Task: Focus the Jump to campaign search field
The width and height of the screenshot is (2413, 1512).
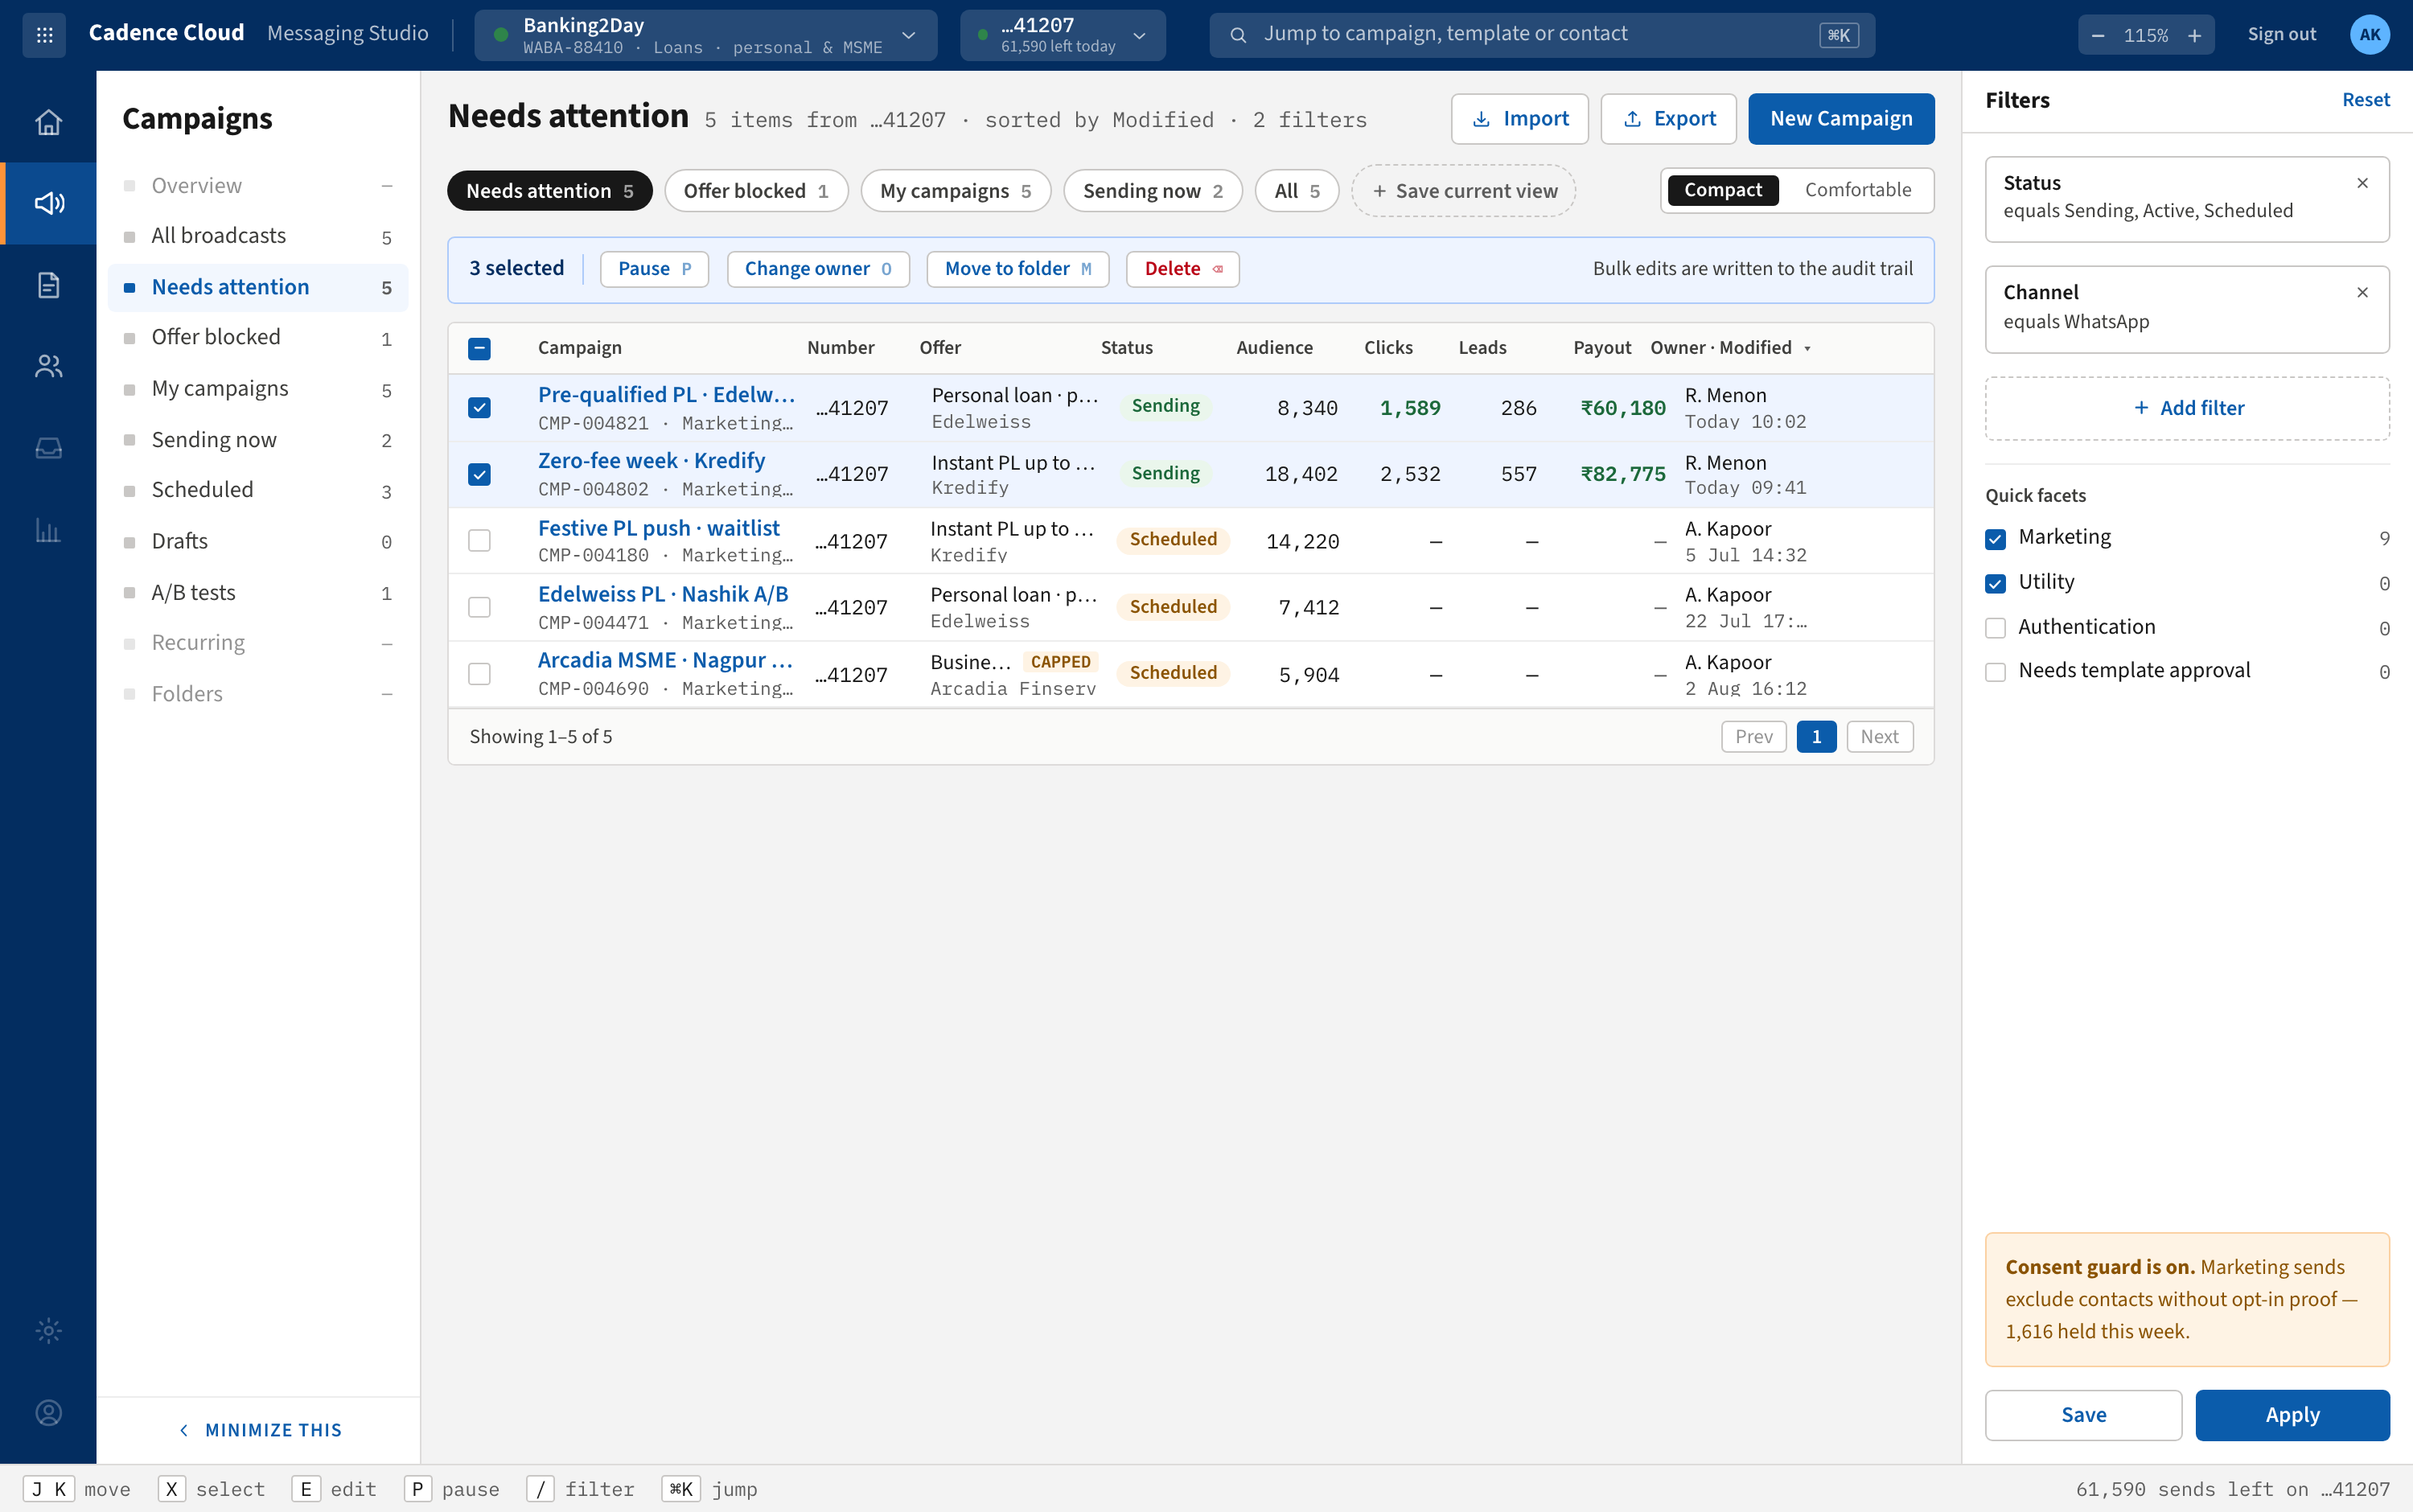Action: pyautogui.click(x=1541, y=35)
